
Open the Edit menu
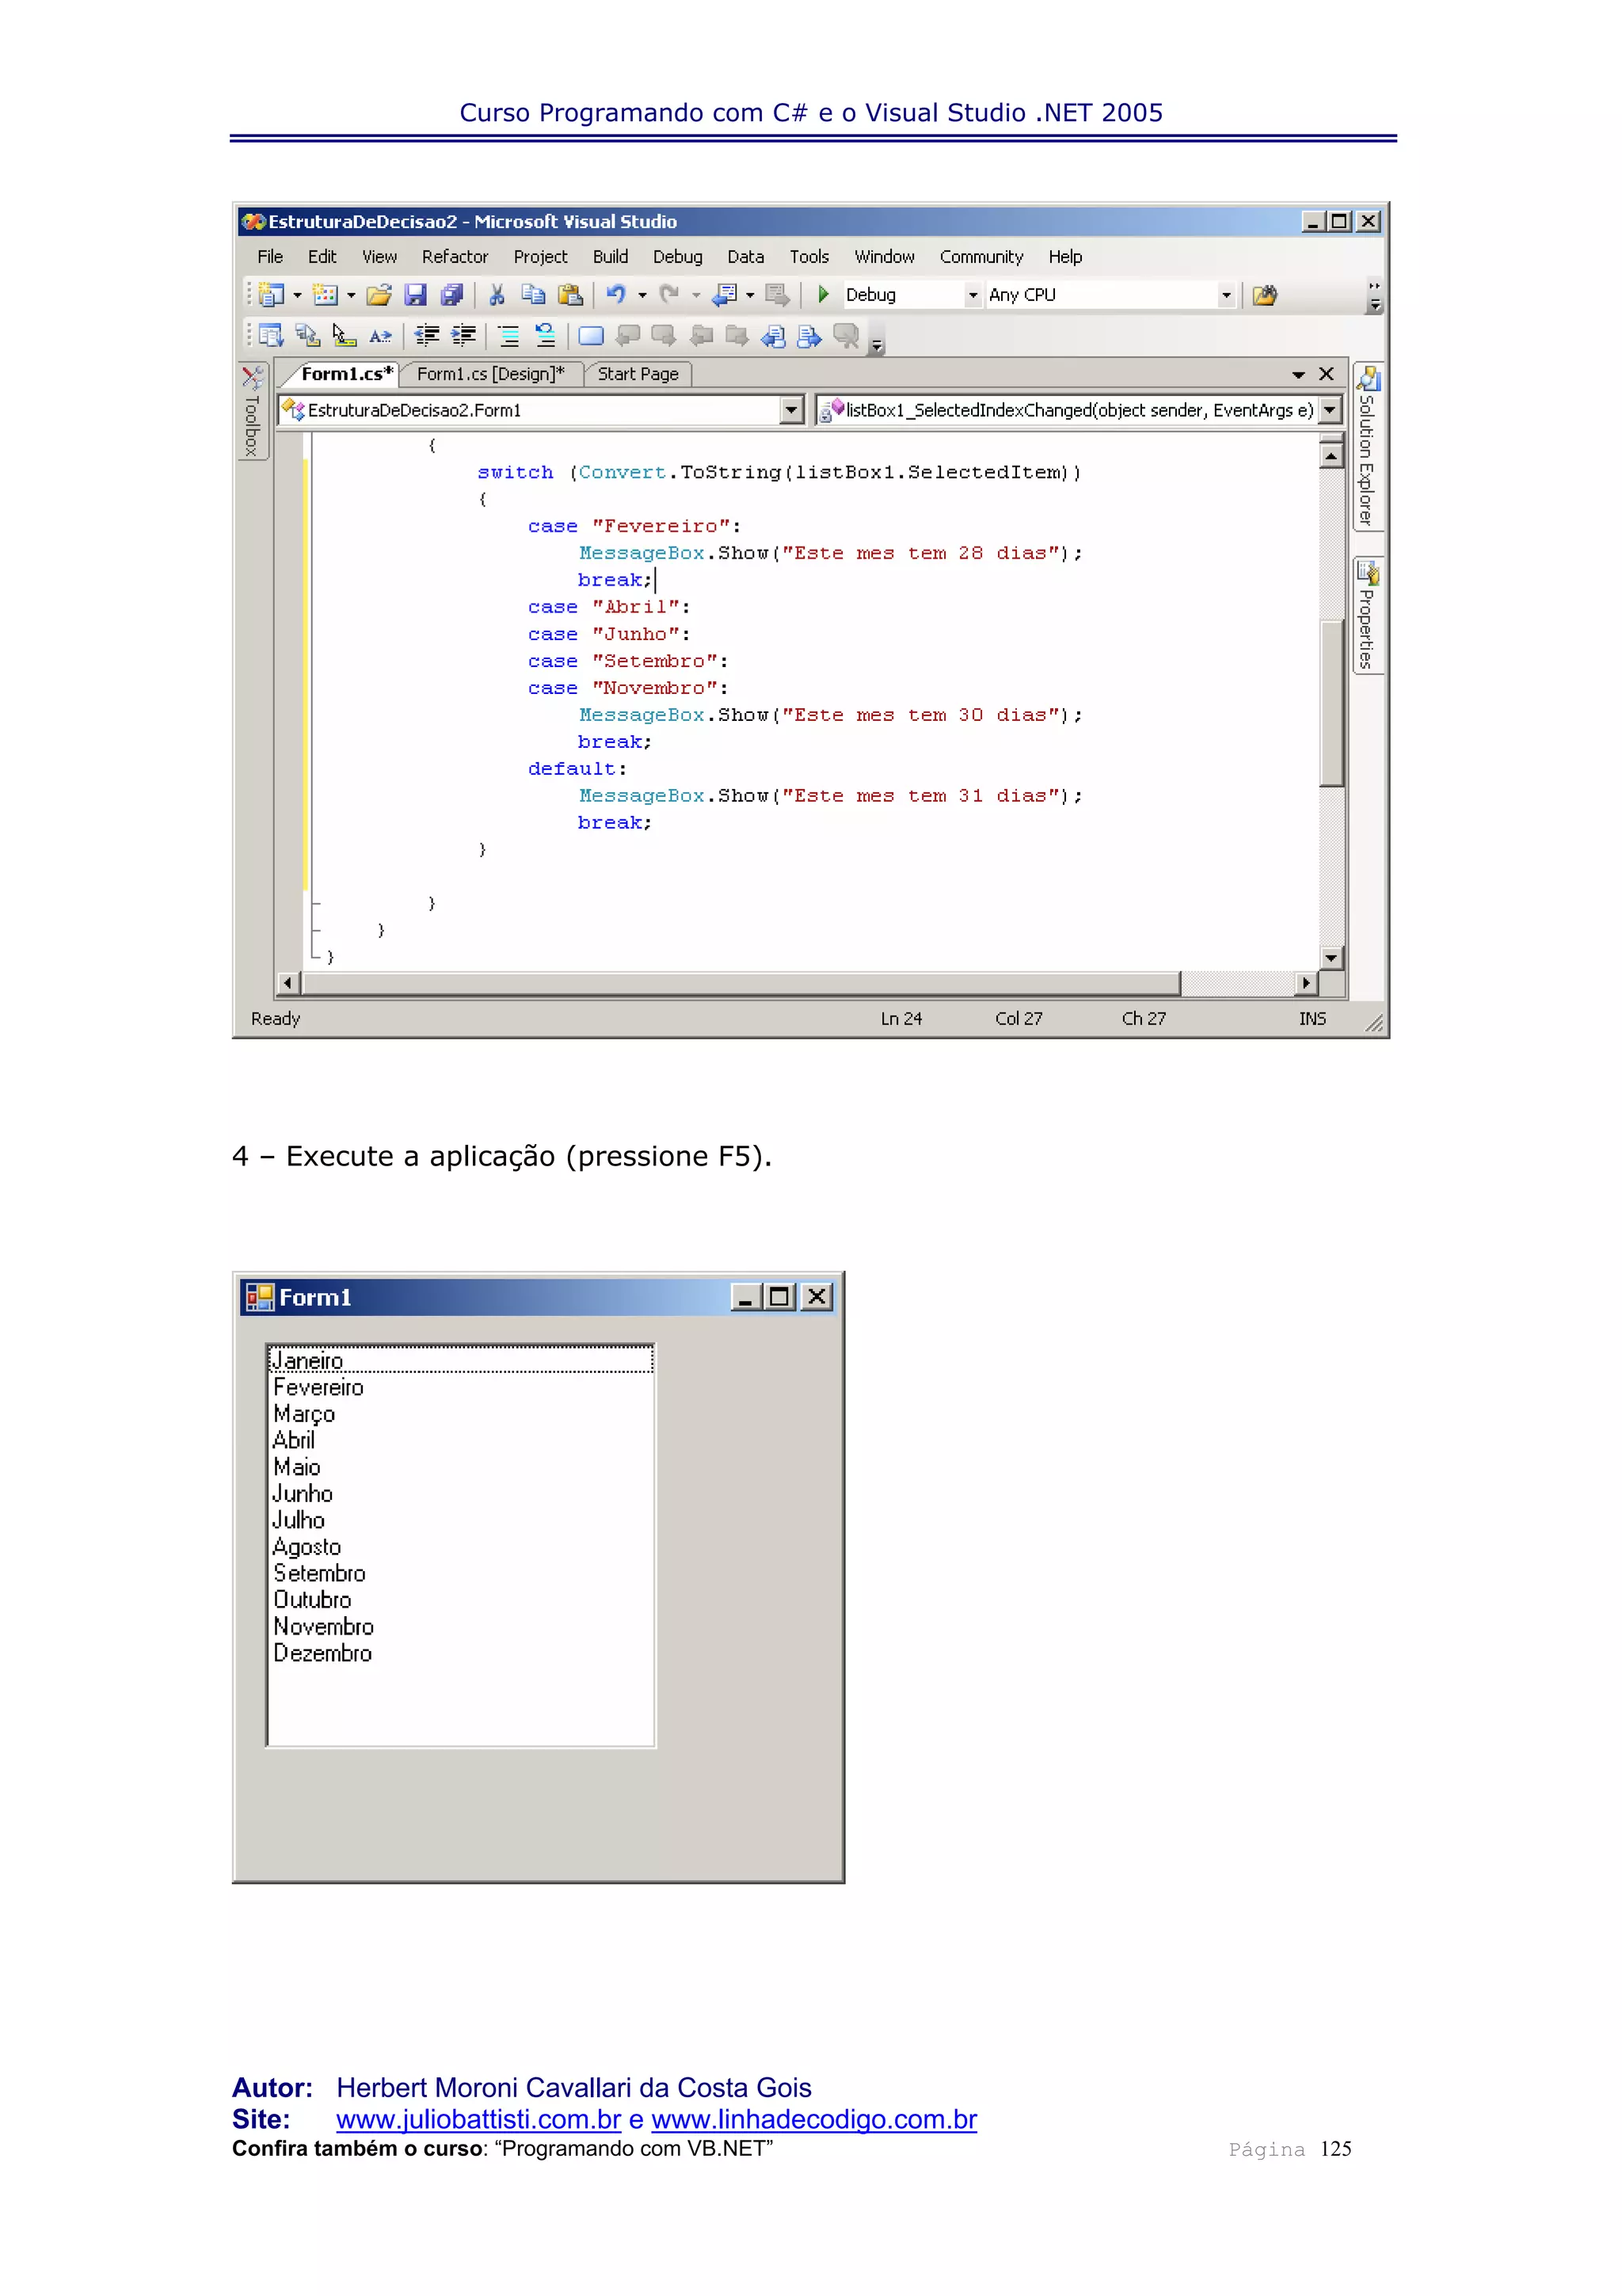click(322, 257)
